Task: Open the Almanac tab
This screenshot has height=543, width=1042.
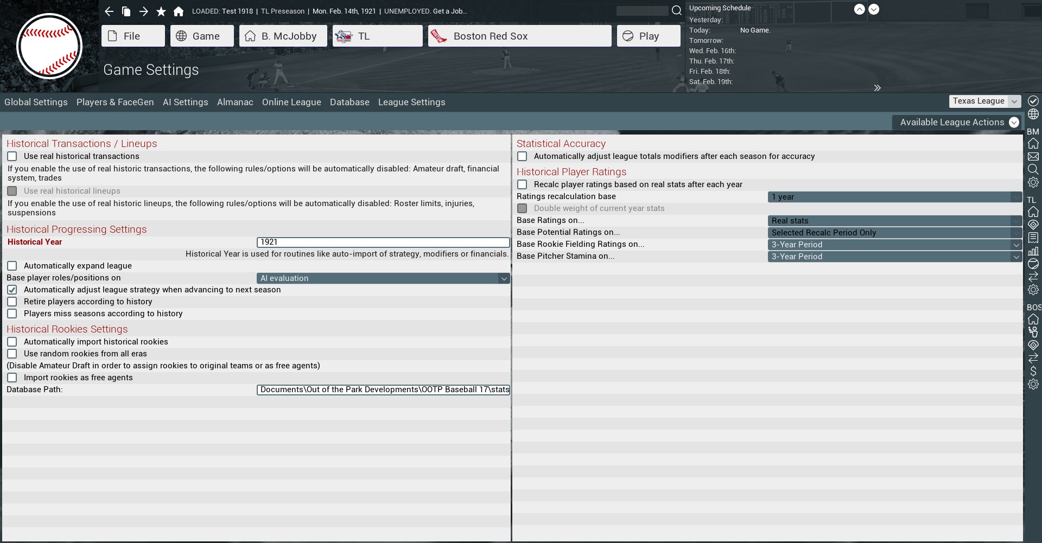Action: 235,102
